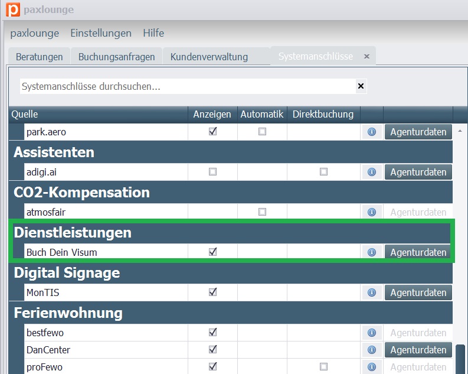The height and width of the screenshot is (374, 468).
Task: Click the paxlounge logo icon
Action: [x=13, y=9]
